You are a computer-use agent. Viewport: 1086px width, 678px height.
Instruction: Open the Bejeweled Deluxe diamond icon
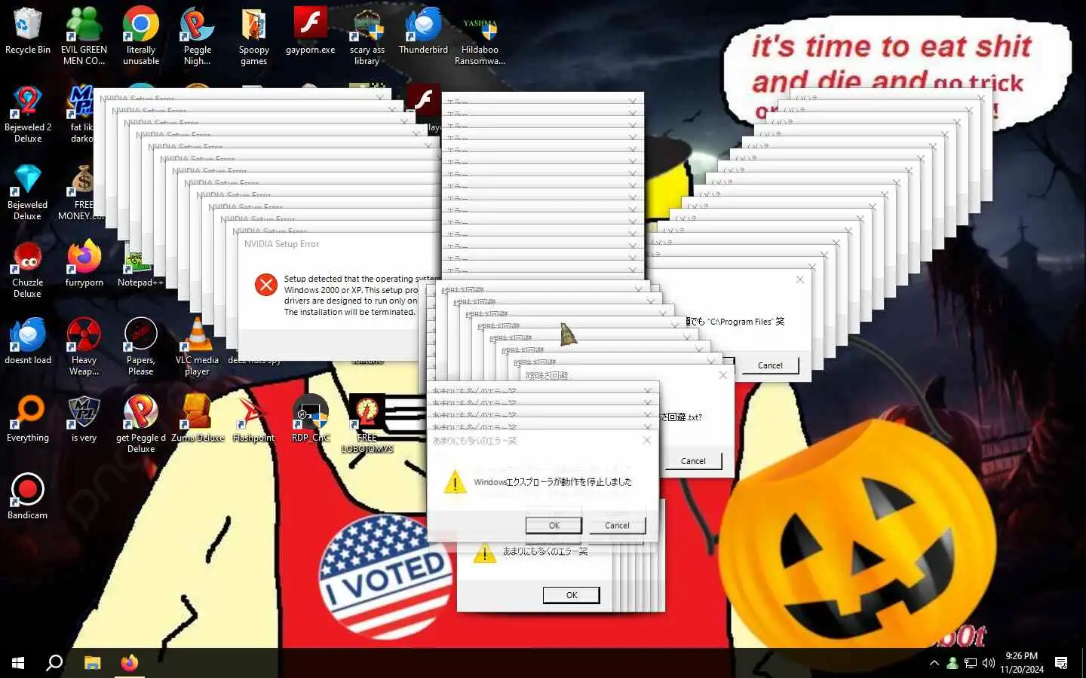[28, 191]
